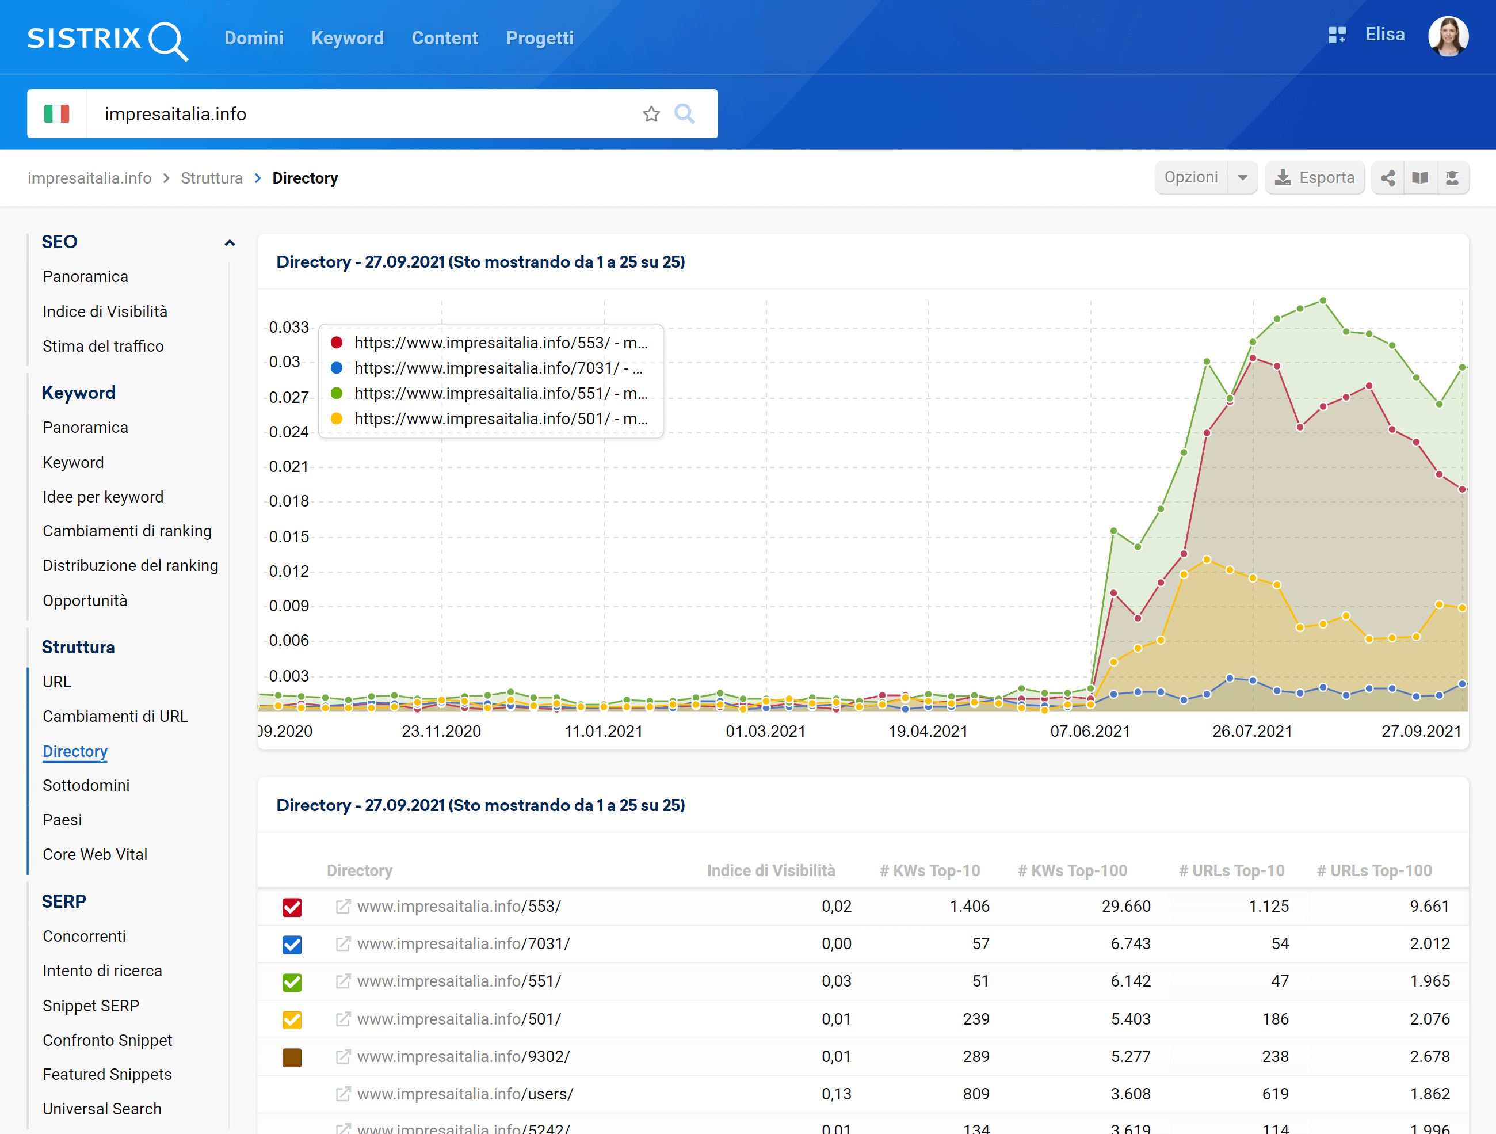1496x1134 pixels.
Task: Toggle blue /7031/ legend entry in chart
Action: tap(487, 368)
